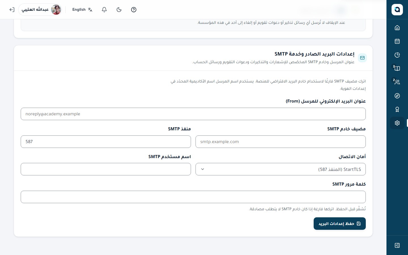Focus the sender email noreply@academy.example field
Viewport: 408px width, 255px height.
pos(193,114)
